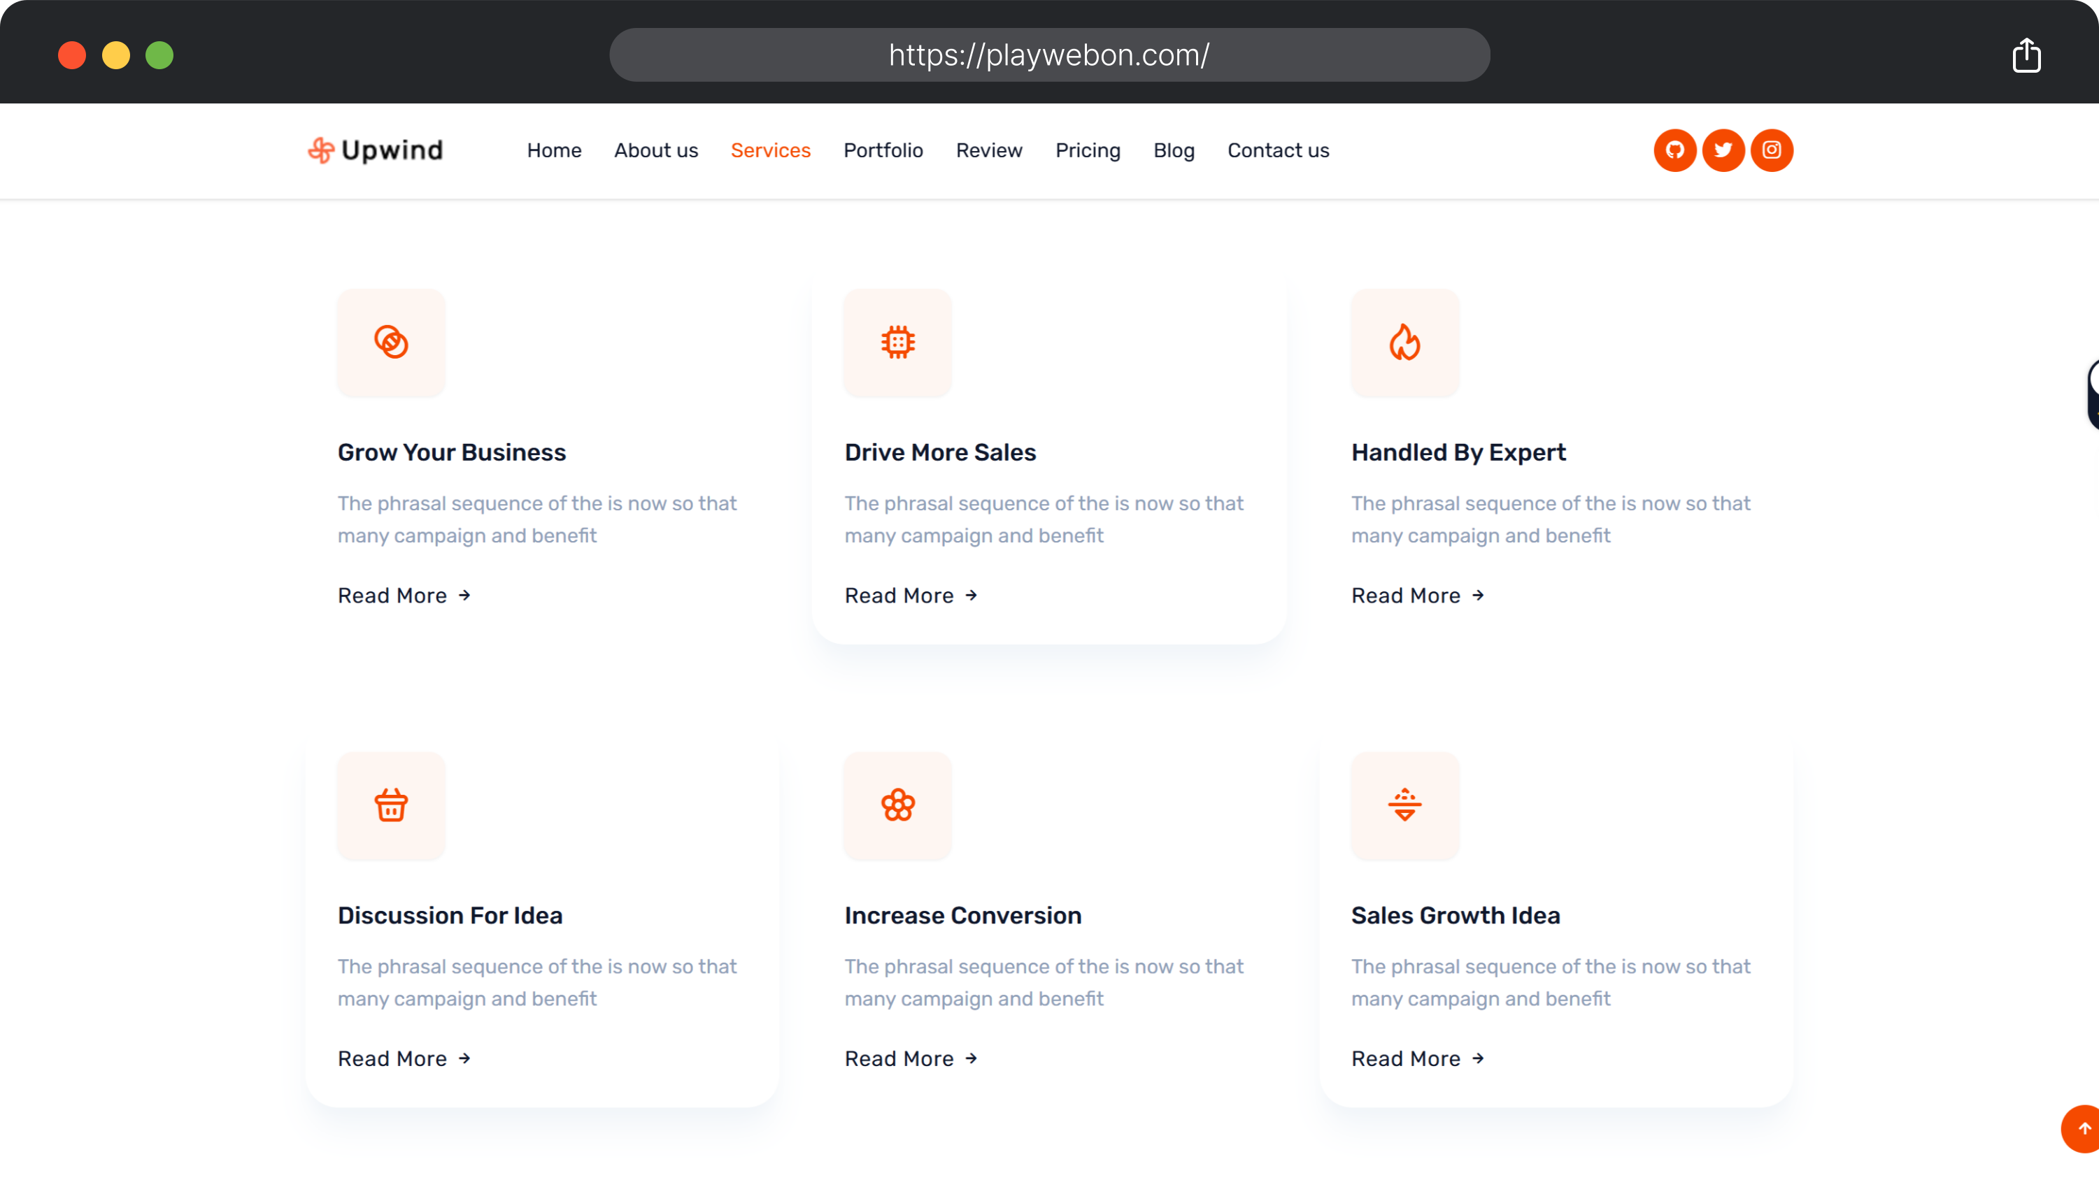
Task: Click the Handled By Expert flame icon
Action: tap(1404, 342)
